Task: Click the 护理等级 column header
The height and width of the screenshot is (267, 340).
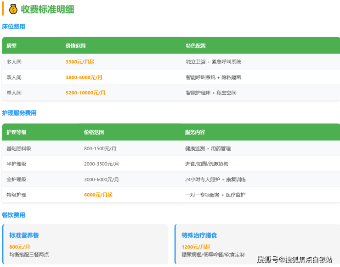Action: tap(17, 132)
